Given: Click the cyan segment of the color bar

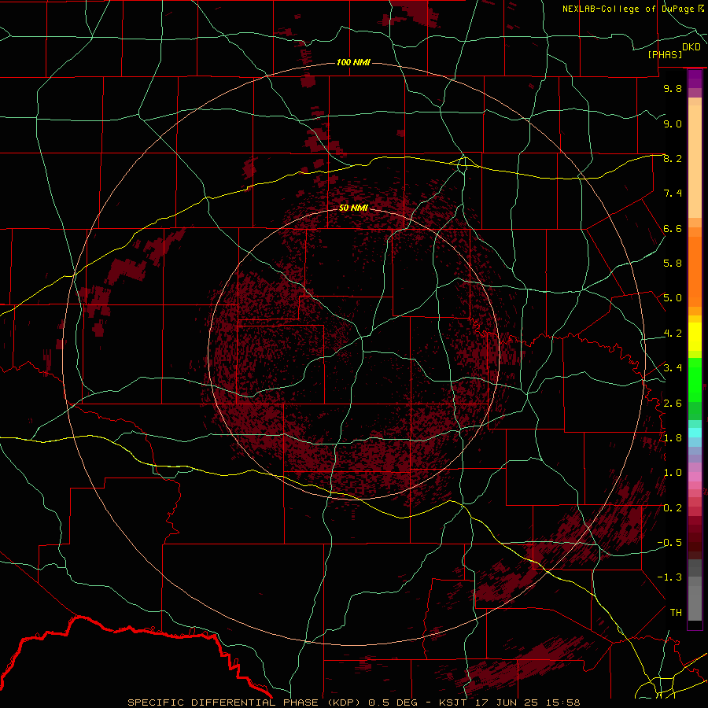Looking at the screenshot, I should coord(695,433).
